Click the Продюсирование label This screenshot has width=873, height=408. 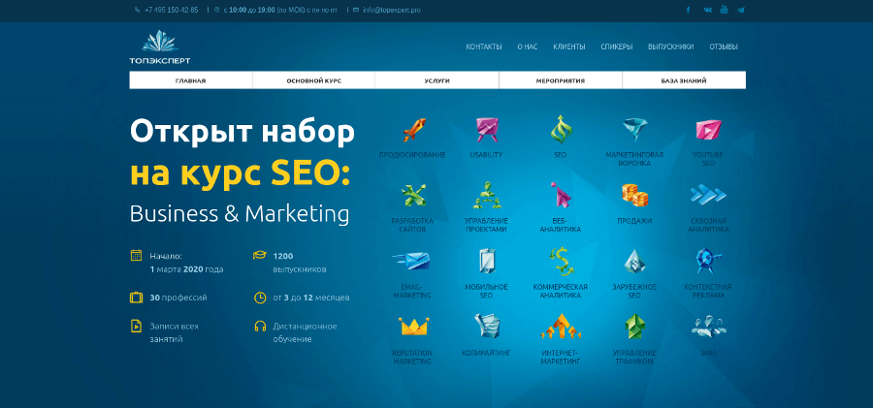(x=412, y=155)
